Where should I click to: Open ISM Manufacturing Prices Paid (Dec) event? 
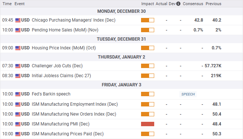tap(68, 134)
